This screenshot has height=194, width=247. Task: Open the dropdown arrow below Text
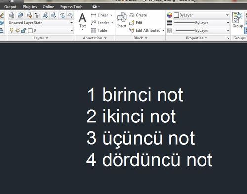coord(82,30)
